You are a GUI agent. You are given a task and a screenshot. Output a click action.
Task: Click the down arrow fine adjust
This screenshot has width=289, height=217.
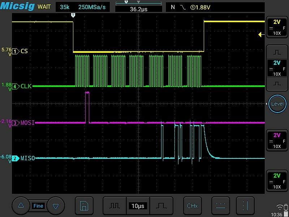click(x=55, y=206)
